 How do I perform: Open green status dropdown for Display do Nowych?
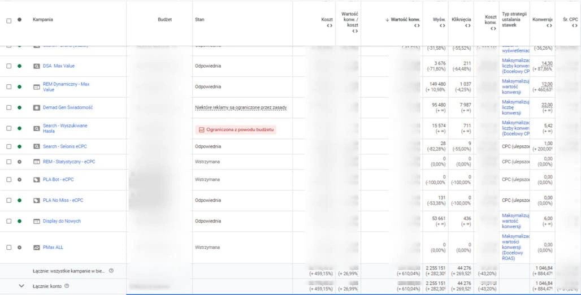pos(20,222)
